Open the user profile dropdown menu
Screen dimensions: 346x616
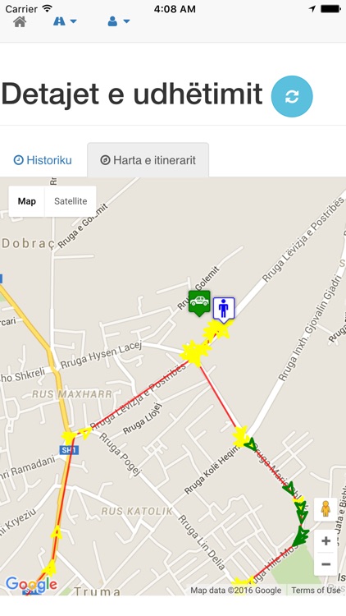[118, 21]
